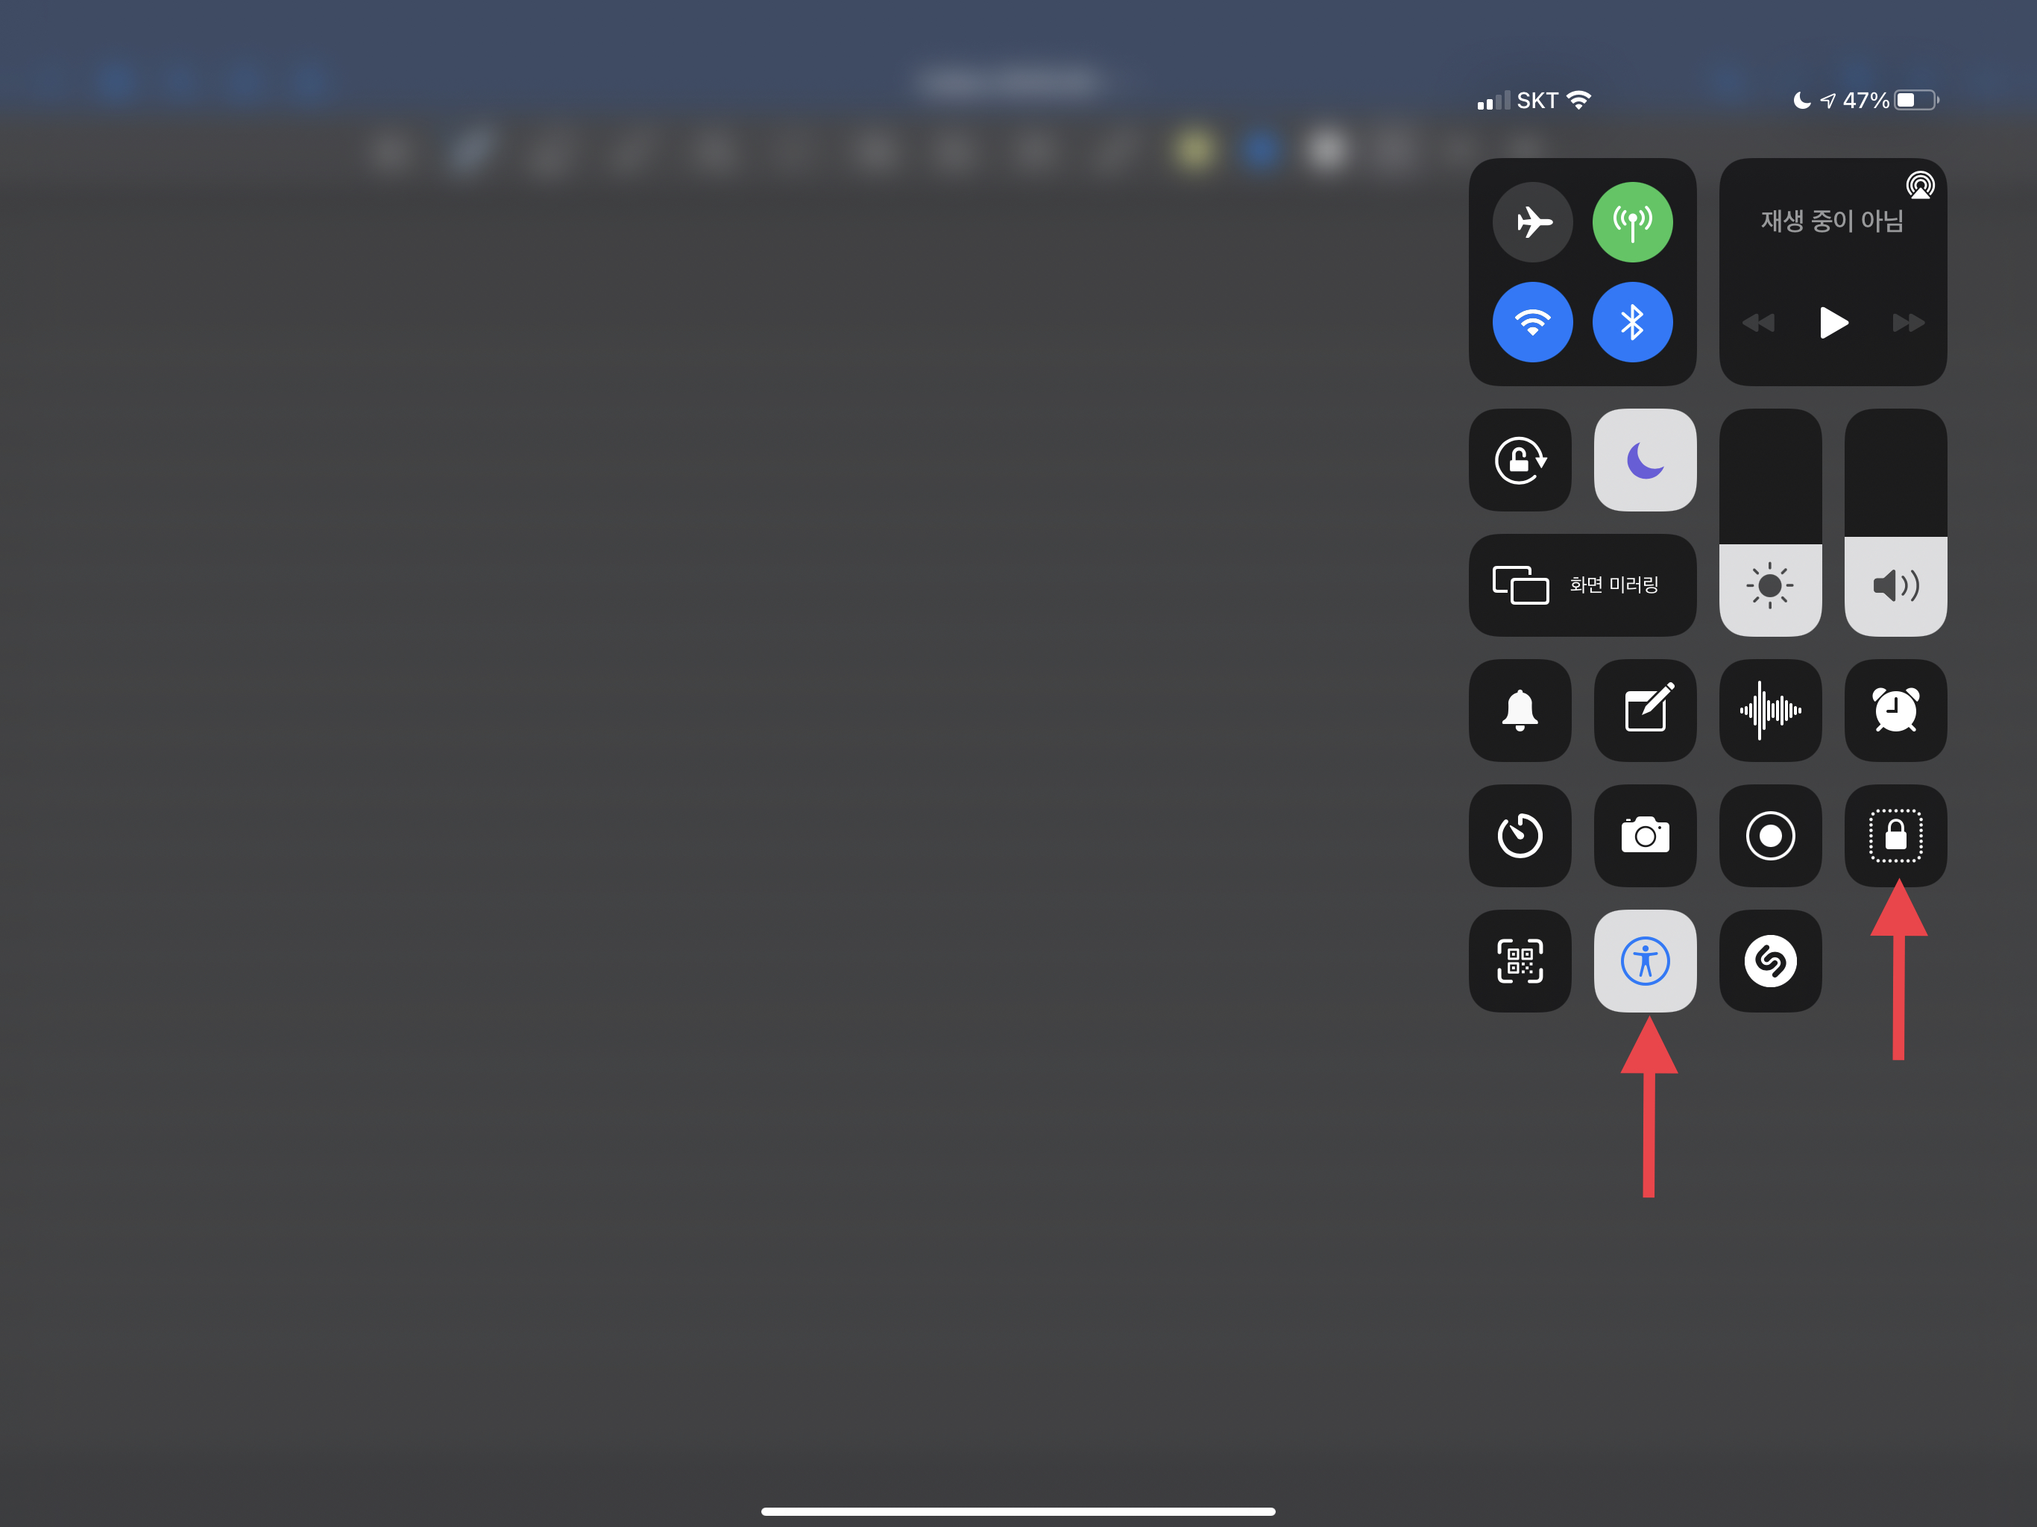
Task: Start Screen Recording
Action: click(x=1770, y=835)
